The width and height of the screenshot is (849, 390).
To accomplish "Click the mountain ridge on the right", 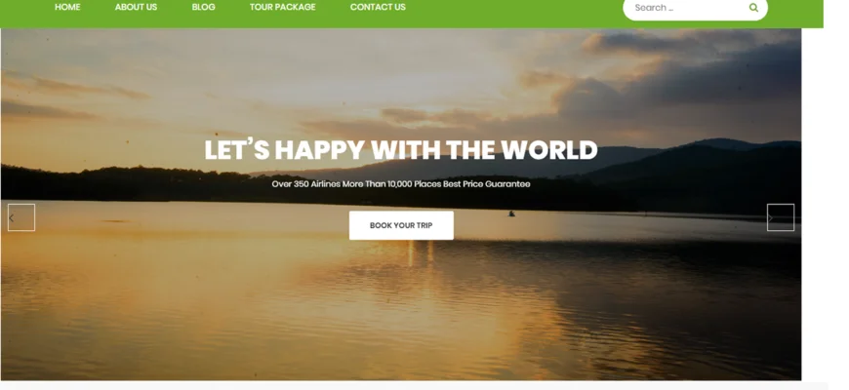I will (x=704, y=162).
